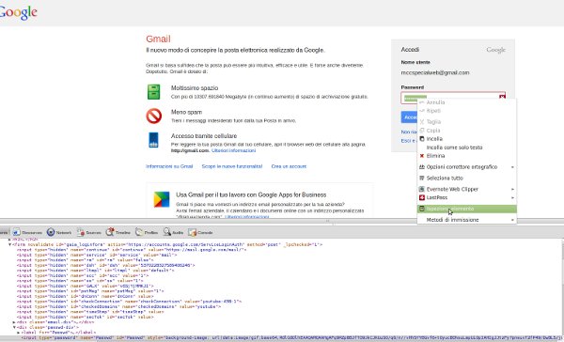The height and width of the screenshot is (342, 564).
Task: Select the hidden input id checkedDomains row
Action: pyautogui.click(x=118, y=306)
